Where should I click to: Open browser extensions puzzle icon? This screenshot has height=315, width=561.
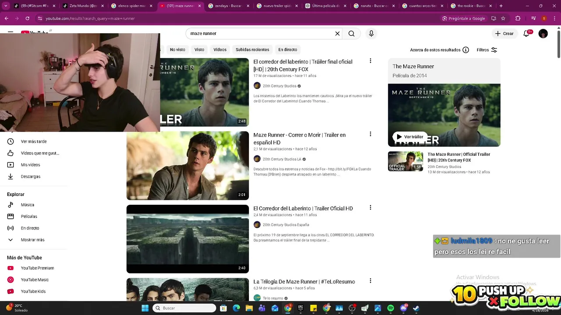518,18
